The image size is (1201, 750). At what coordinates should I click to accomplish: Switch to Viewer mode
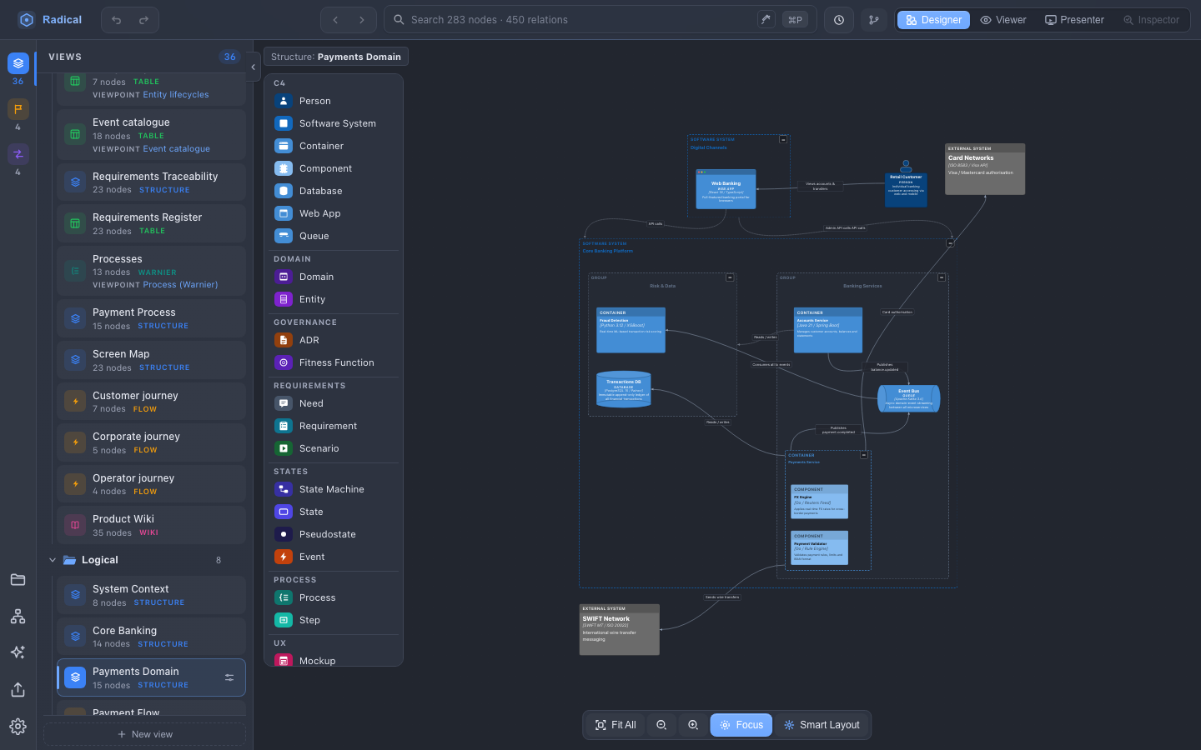pyautogui.click(x=1003, y=20)
